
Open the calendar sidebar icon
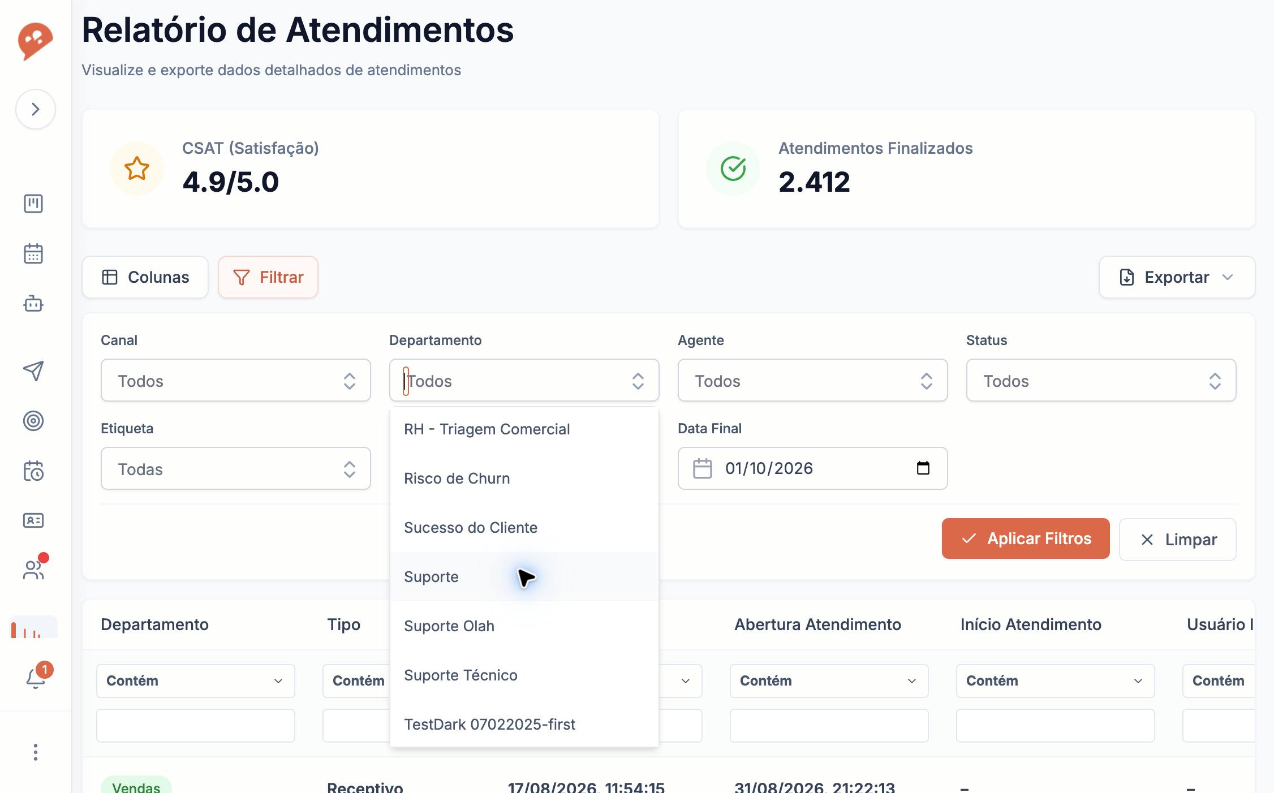click(x=33, y=253)
